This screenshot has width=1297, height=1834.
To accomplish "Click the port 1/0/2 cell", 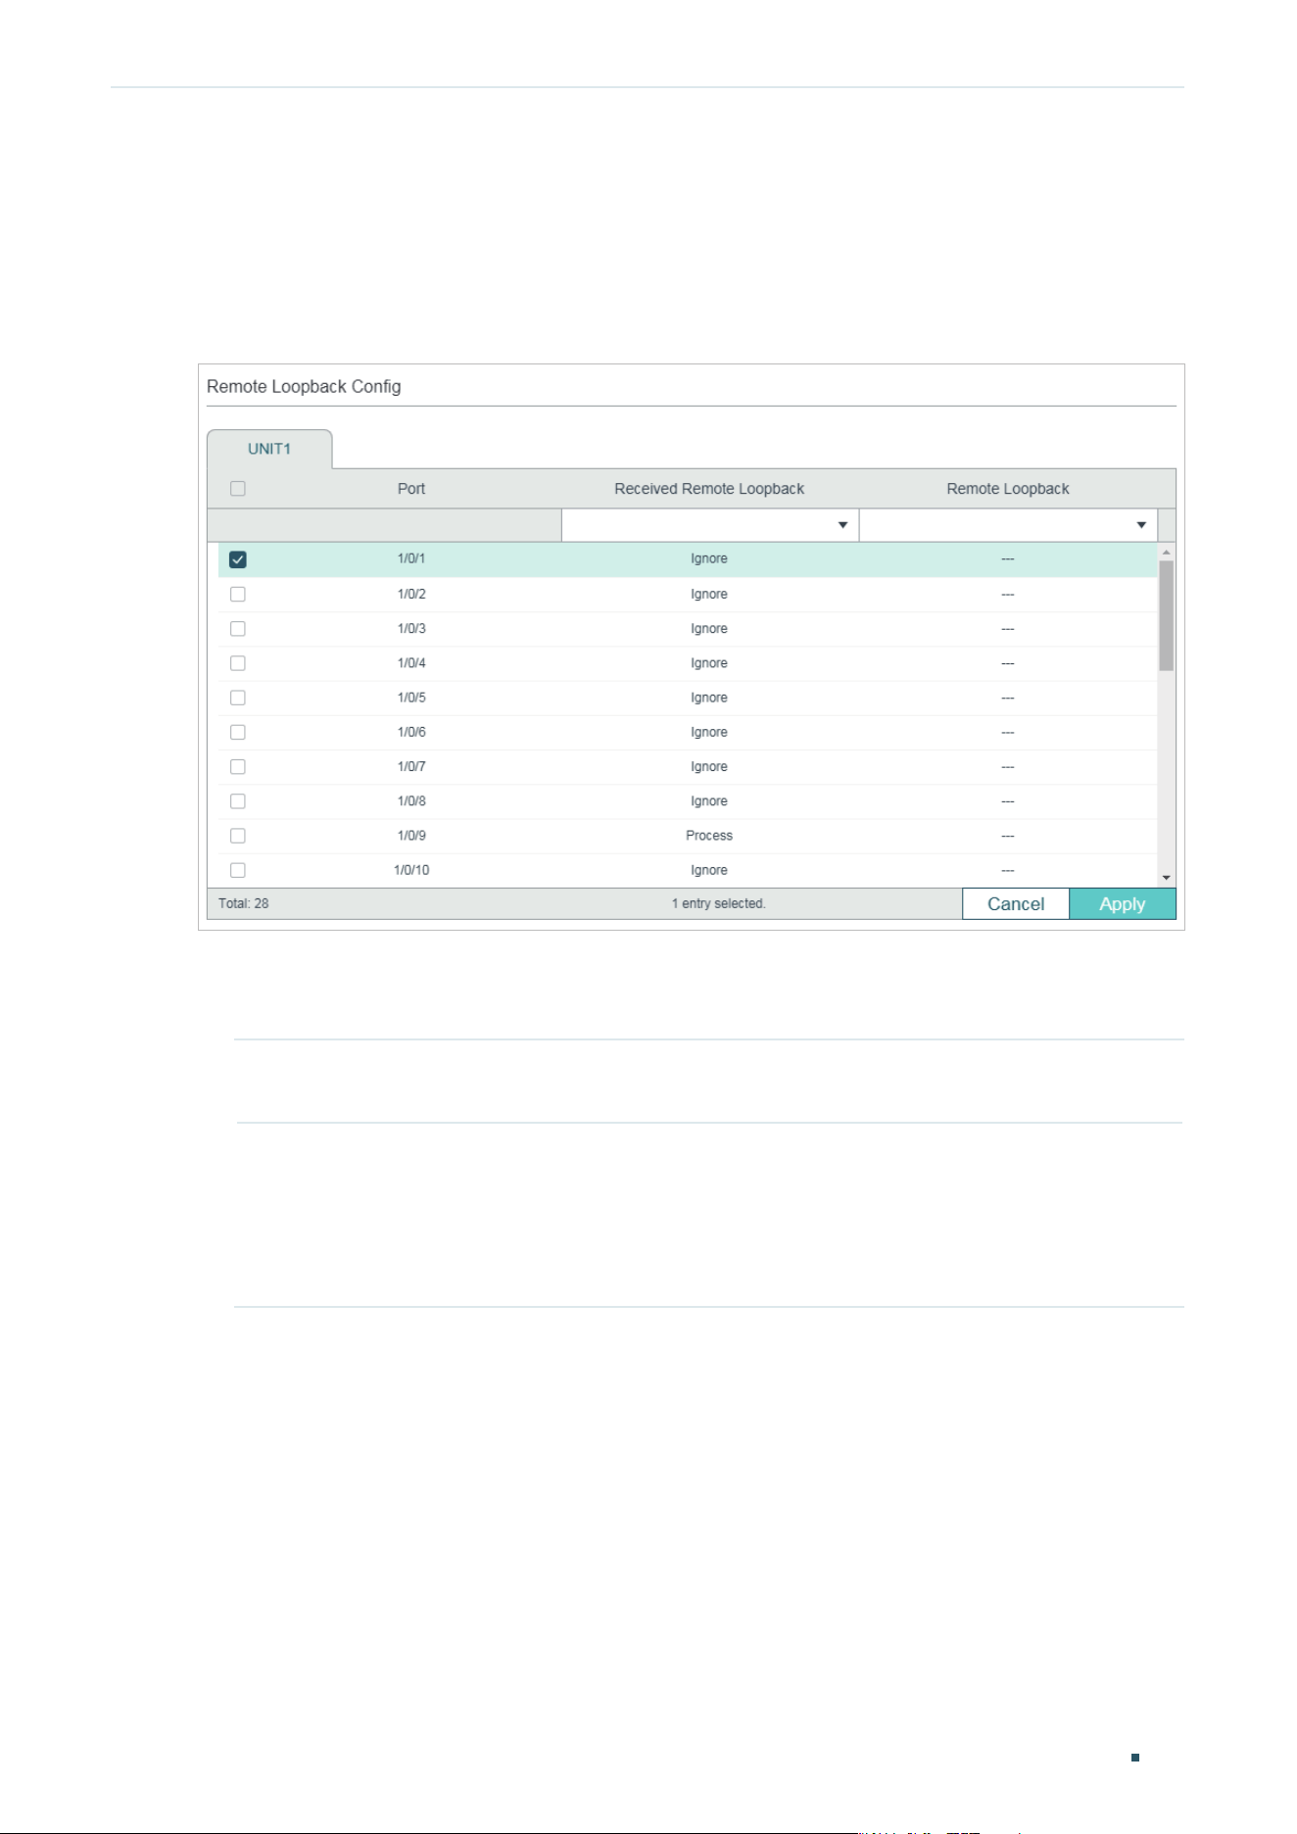I will (411, 594).
